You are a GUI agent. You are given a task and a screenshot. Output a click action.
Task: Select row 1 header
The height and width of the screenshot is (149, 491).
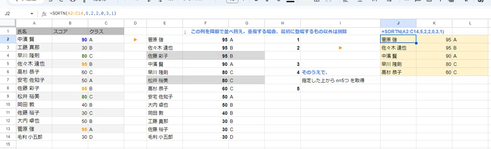click(x=8, y=31)
